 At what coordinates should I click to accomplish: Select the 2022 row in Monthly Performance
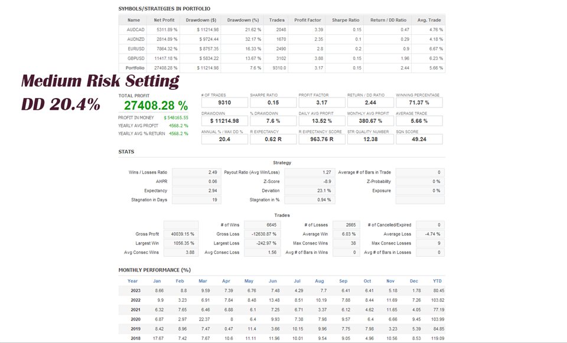[x=282, y=300]
